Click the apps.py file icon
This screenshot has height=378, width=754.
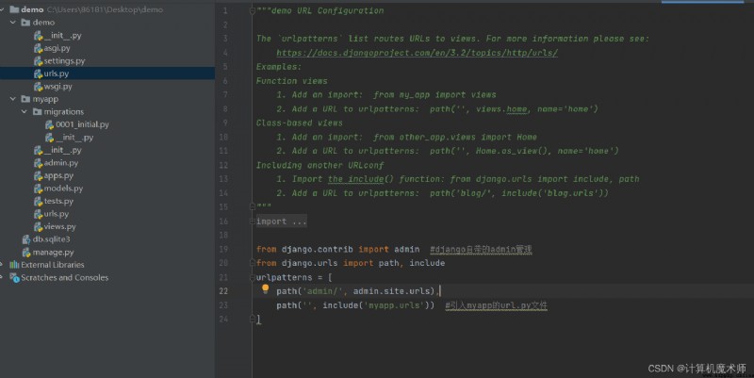tap(38, 175)
